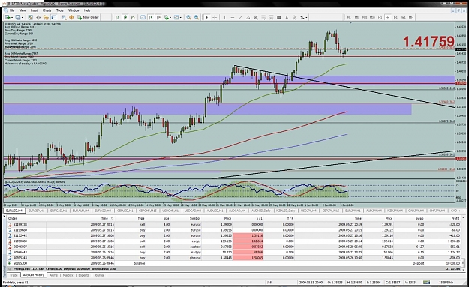This screenshot has height=287, width=469.
Task: Select the arrow Cursor tool
Action: [206, 18]
